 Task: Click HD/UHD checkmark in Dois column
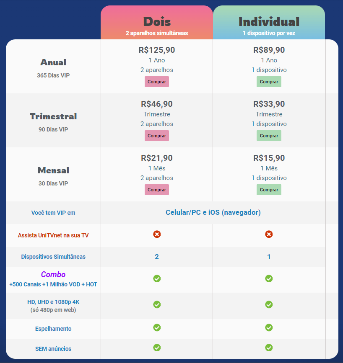tap(157, 304)
